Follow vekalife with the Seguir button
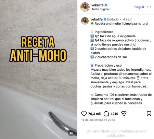The height and width of the screenshot is (139, 154). tap(139, 7)
